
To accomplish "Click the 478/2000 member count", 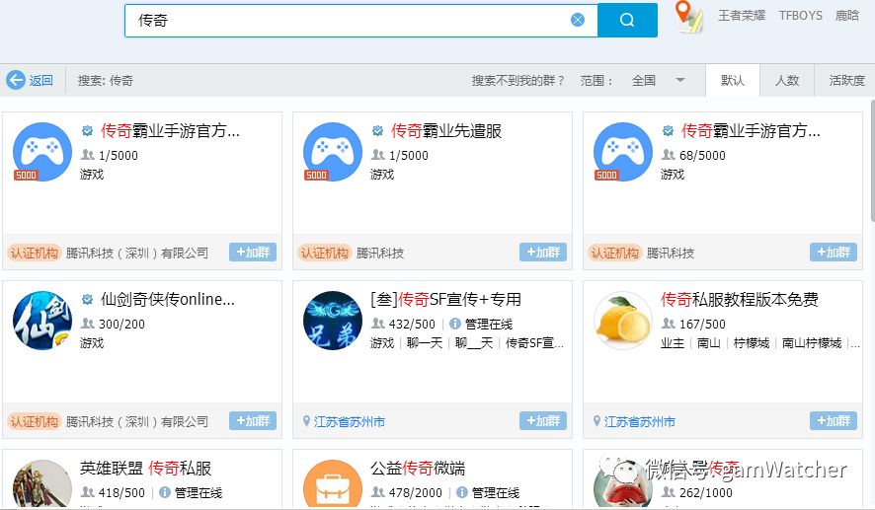I will click(x=415, y=492).
